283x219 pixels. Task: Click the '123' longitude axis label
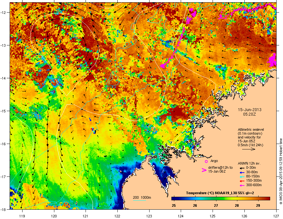click(149, 216)
